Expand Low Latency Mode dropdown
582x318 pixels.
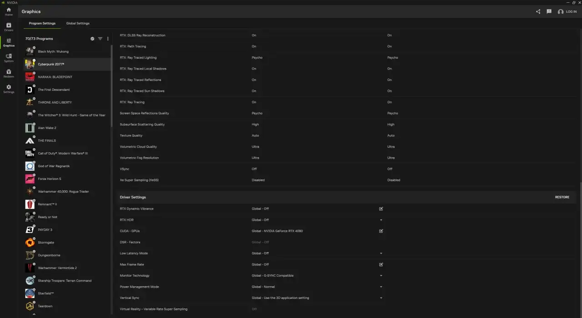click(381, 253)
